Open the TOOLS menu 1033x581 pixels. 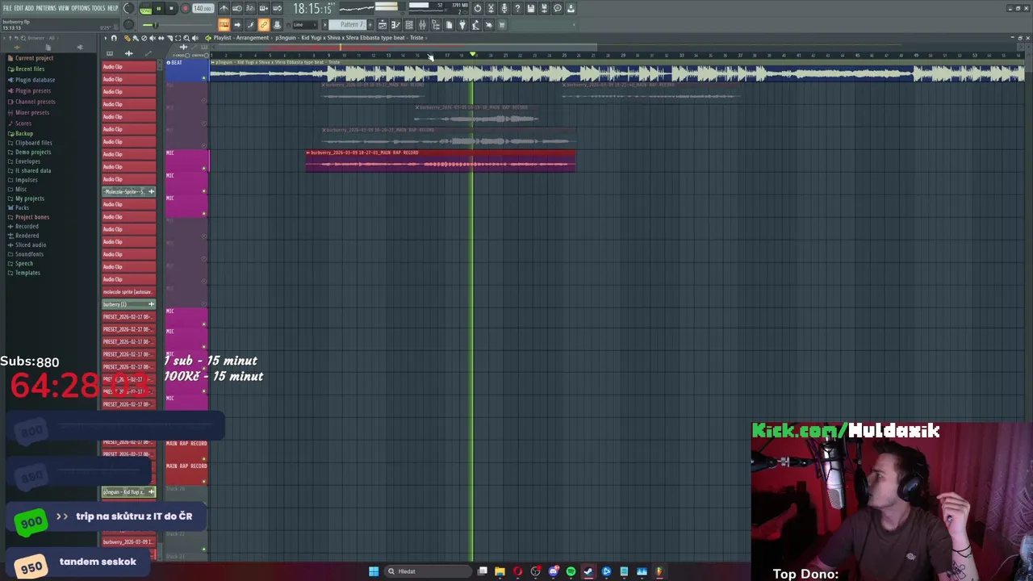[98, 8]
